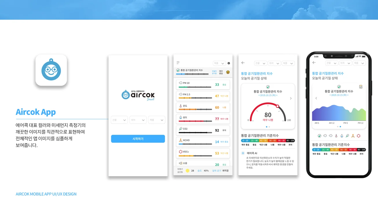Viewport: 378px width, 212px height.
Task: Tap the Aircok Smart logo on login screen
Action: click(138, 95)
